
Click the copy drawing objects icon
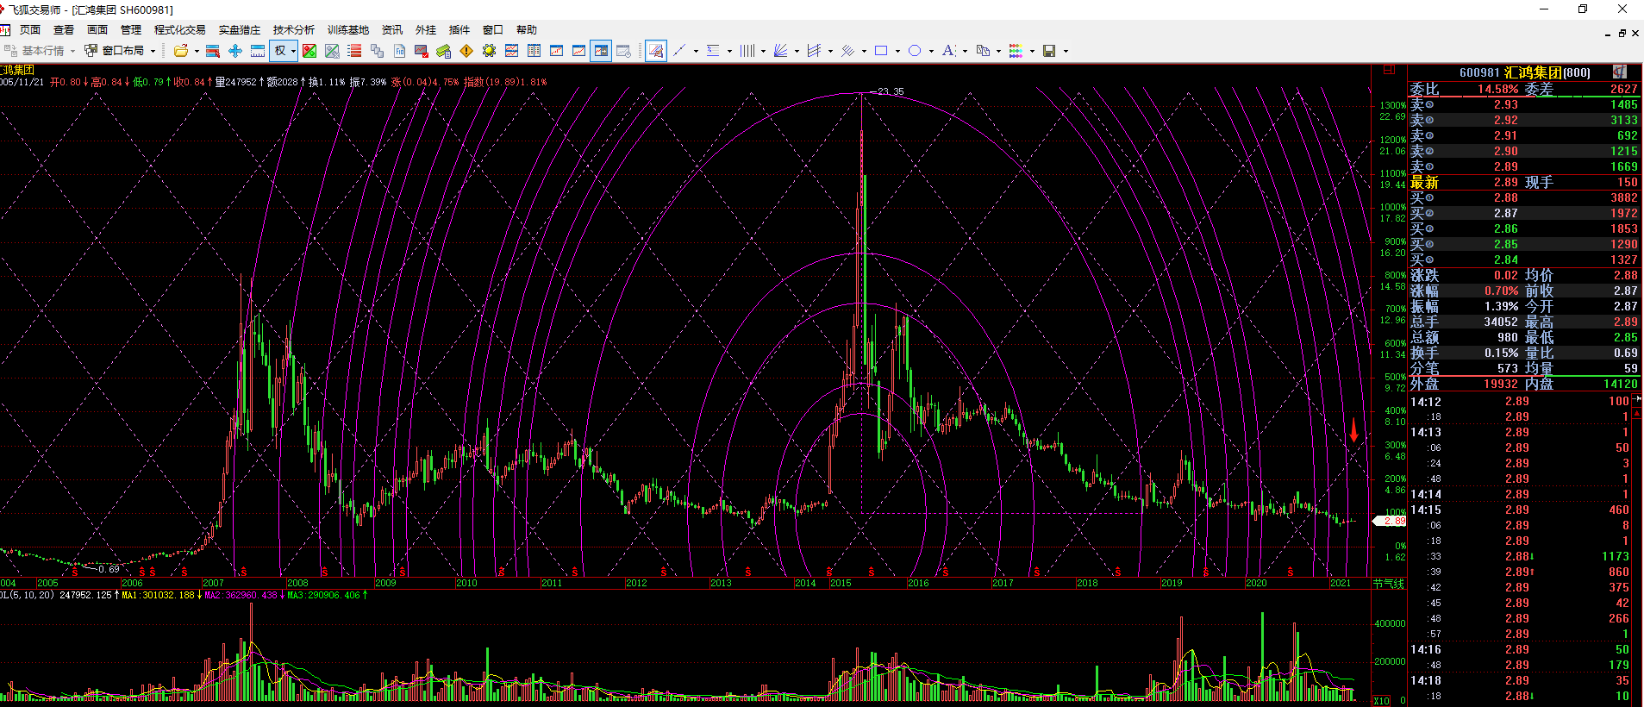click(x=983, y=51)
